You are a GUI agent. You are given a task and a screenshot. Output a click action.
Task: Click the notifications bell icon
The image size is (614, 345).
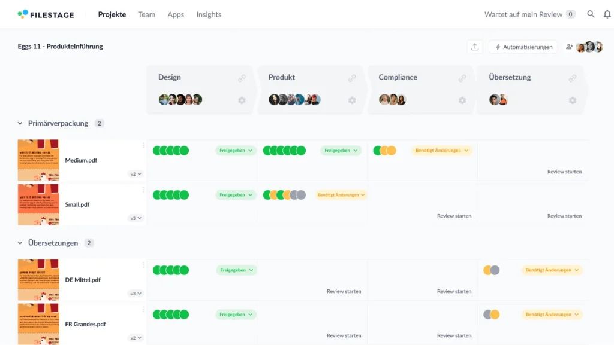pyautogui.click(x=607, y=14)
